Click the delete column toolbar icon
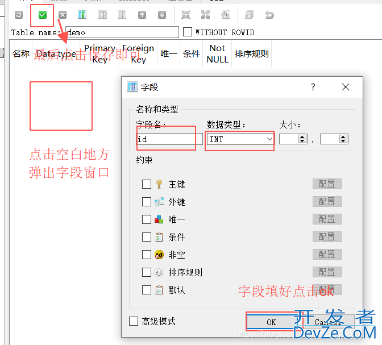Screen dimensions: 382x345 (122, 15)
